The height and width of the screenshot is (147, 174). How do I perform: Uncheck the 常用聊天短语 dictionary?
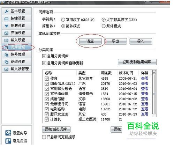(46, 89)
